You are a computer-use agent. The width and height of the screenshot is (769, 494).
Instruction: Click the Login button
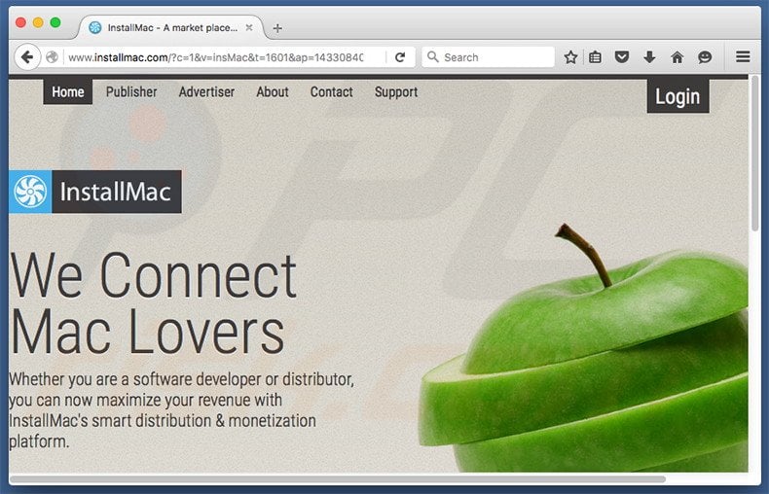coord(677,96)
